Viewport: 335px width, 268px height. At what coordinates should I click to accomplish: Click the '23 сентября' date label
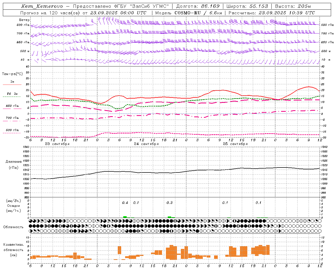tap(57, 144)
